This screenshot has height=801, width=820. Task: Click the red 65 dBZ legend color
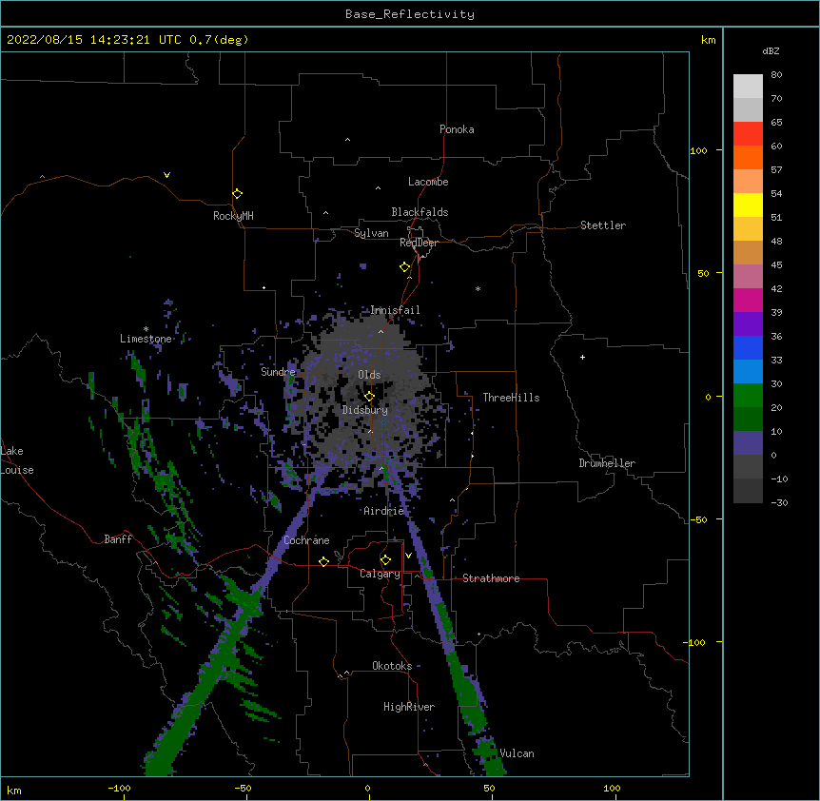(x=748, y=134)
